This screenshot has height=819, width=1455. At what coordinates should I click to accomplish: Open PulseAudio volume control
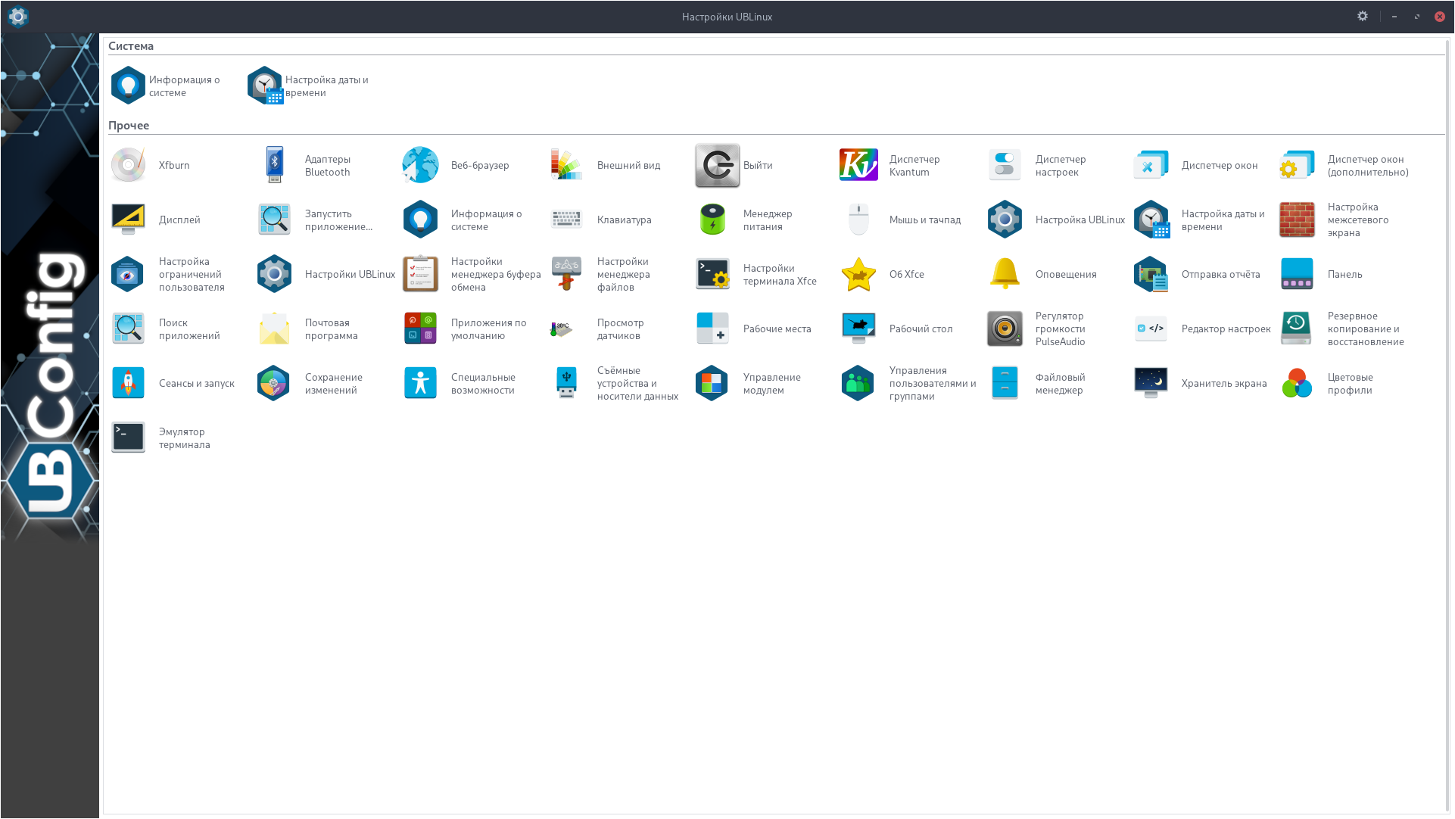[x=1005, y=329]
